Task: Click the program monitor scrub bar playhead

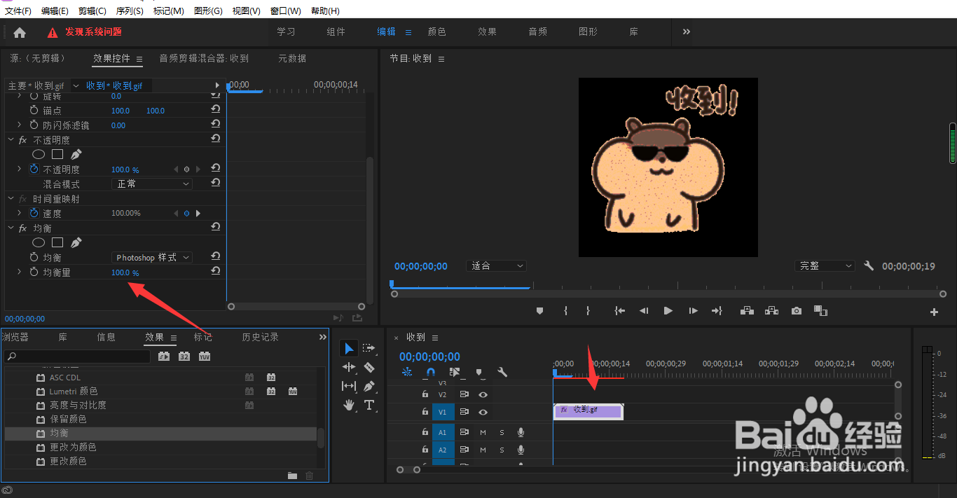Action: tap(392, 284)
